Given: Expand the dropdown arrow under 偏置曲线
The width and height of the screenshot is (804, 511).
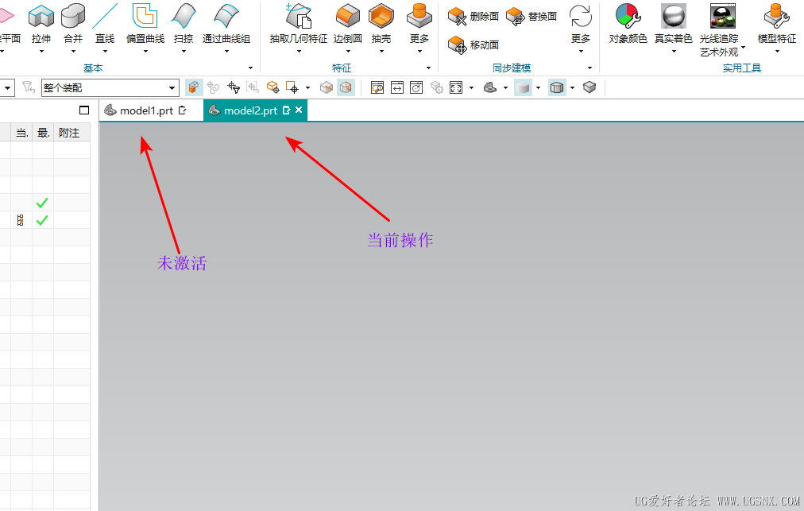Looking at the screenshot, I should pos(145,52).
